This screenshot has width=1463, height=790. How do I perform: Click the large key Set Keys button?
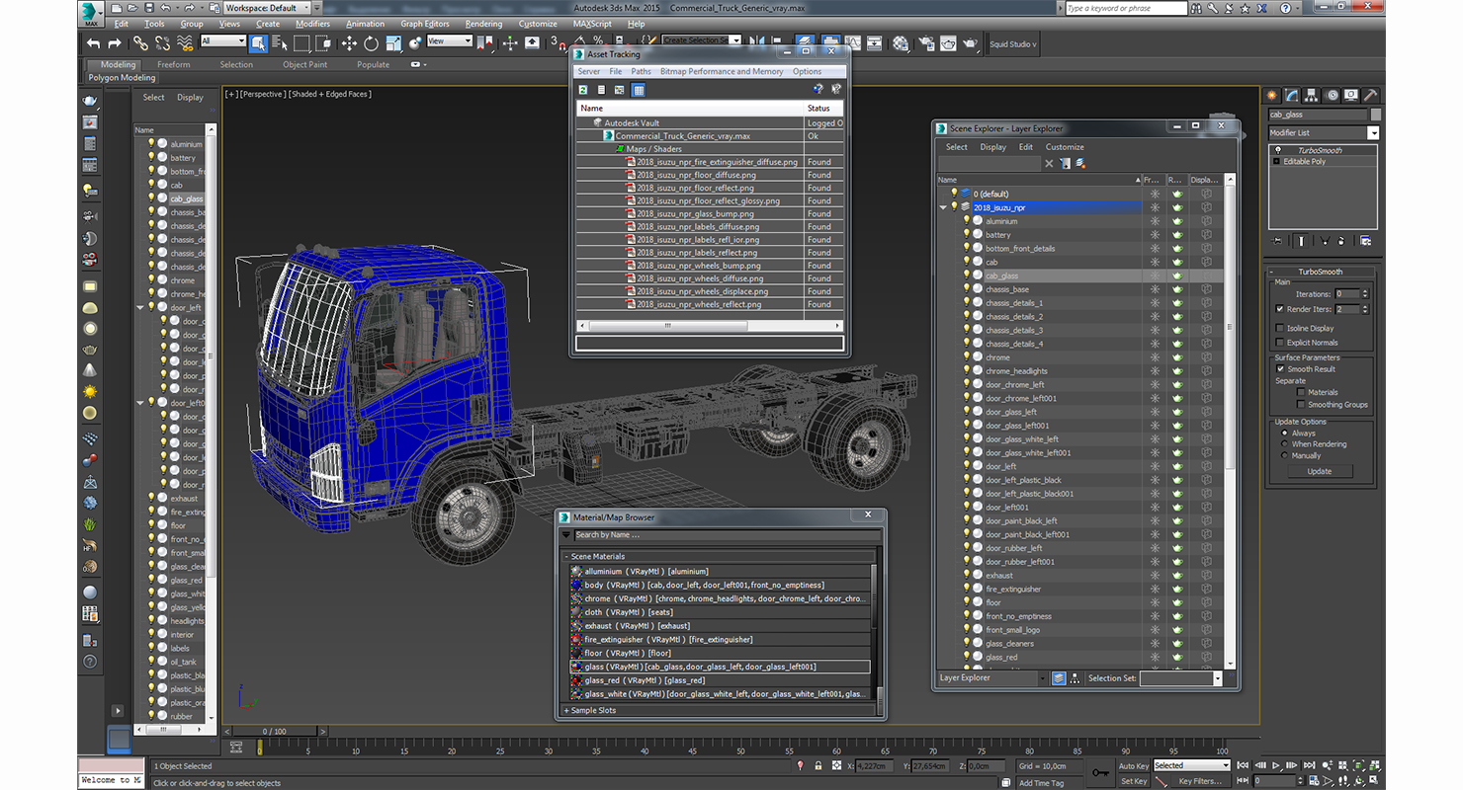1100,772
